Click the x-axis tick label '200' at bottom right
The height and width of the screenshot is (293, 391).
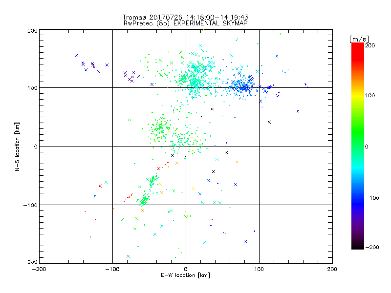332,269
